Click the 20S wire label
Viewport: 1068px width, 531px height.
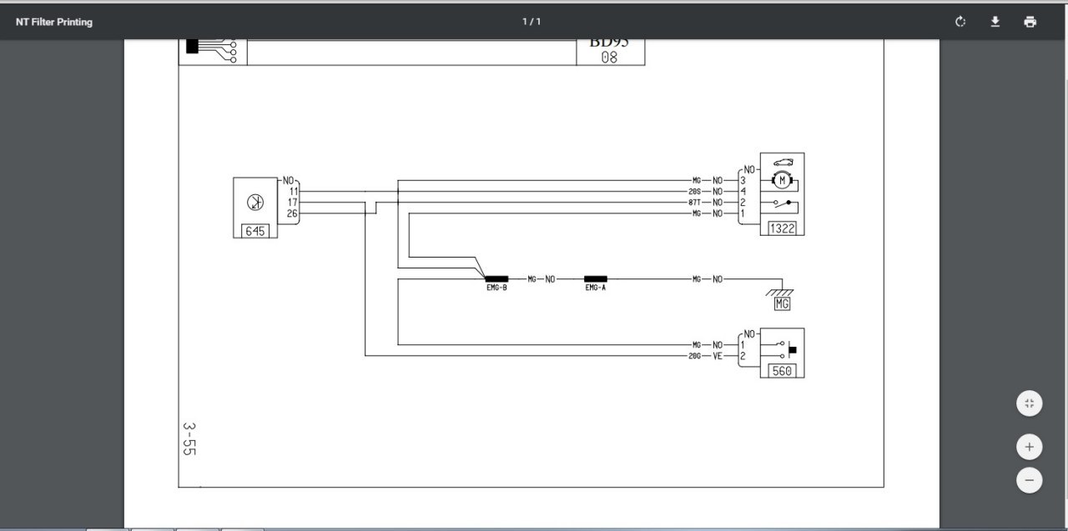pyautogui.click(x=694, y=192)
